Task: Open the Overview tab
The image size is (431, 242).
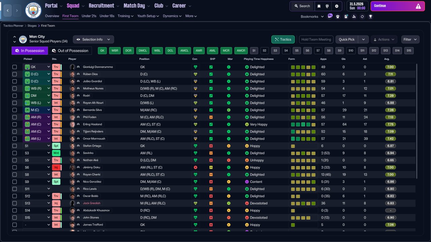Action: pyautogui.click(x=52, y=16)
